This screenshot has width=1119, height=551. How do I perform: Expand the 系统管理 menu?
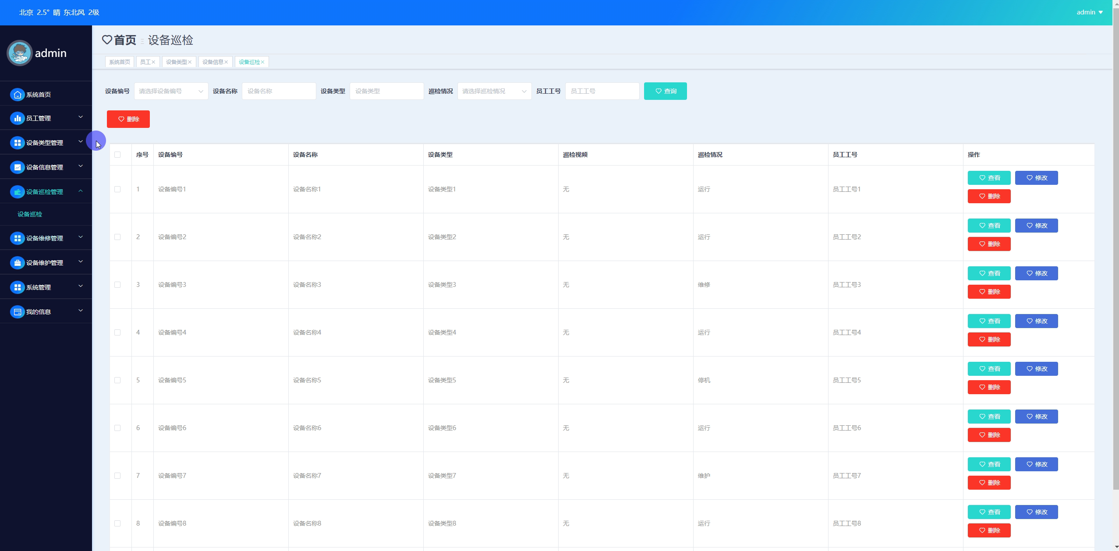[46, 287]
